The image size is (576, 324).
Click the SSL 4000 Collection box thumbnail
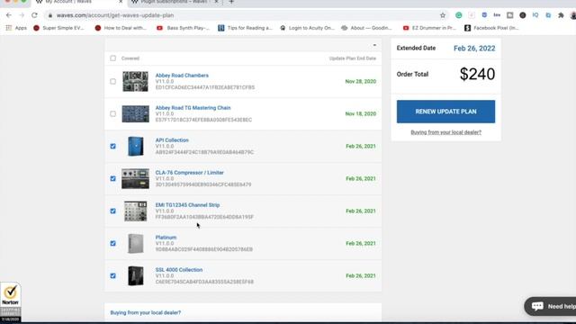tap(136, 275)
